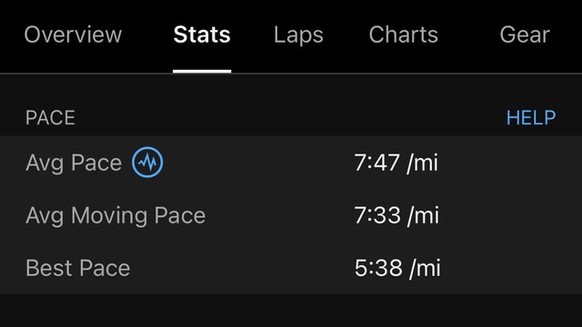Select the Best Pace row label

pos(77,268)
